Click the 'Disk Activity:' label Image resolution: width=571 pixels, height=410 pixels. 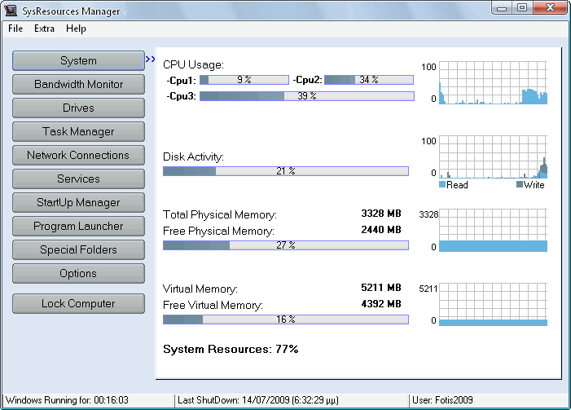[x=193, y=157]
